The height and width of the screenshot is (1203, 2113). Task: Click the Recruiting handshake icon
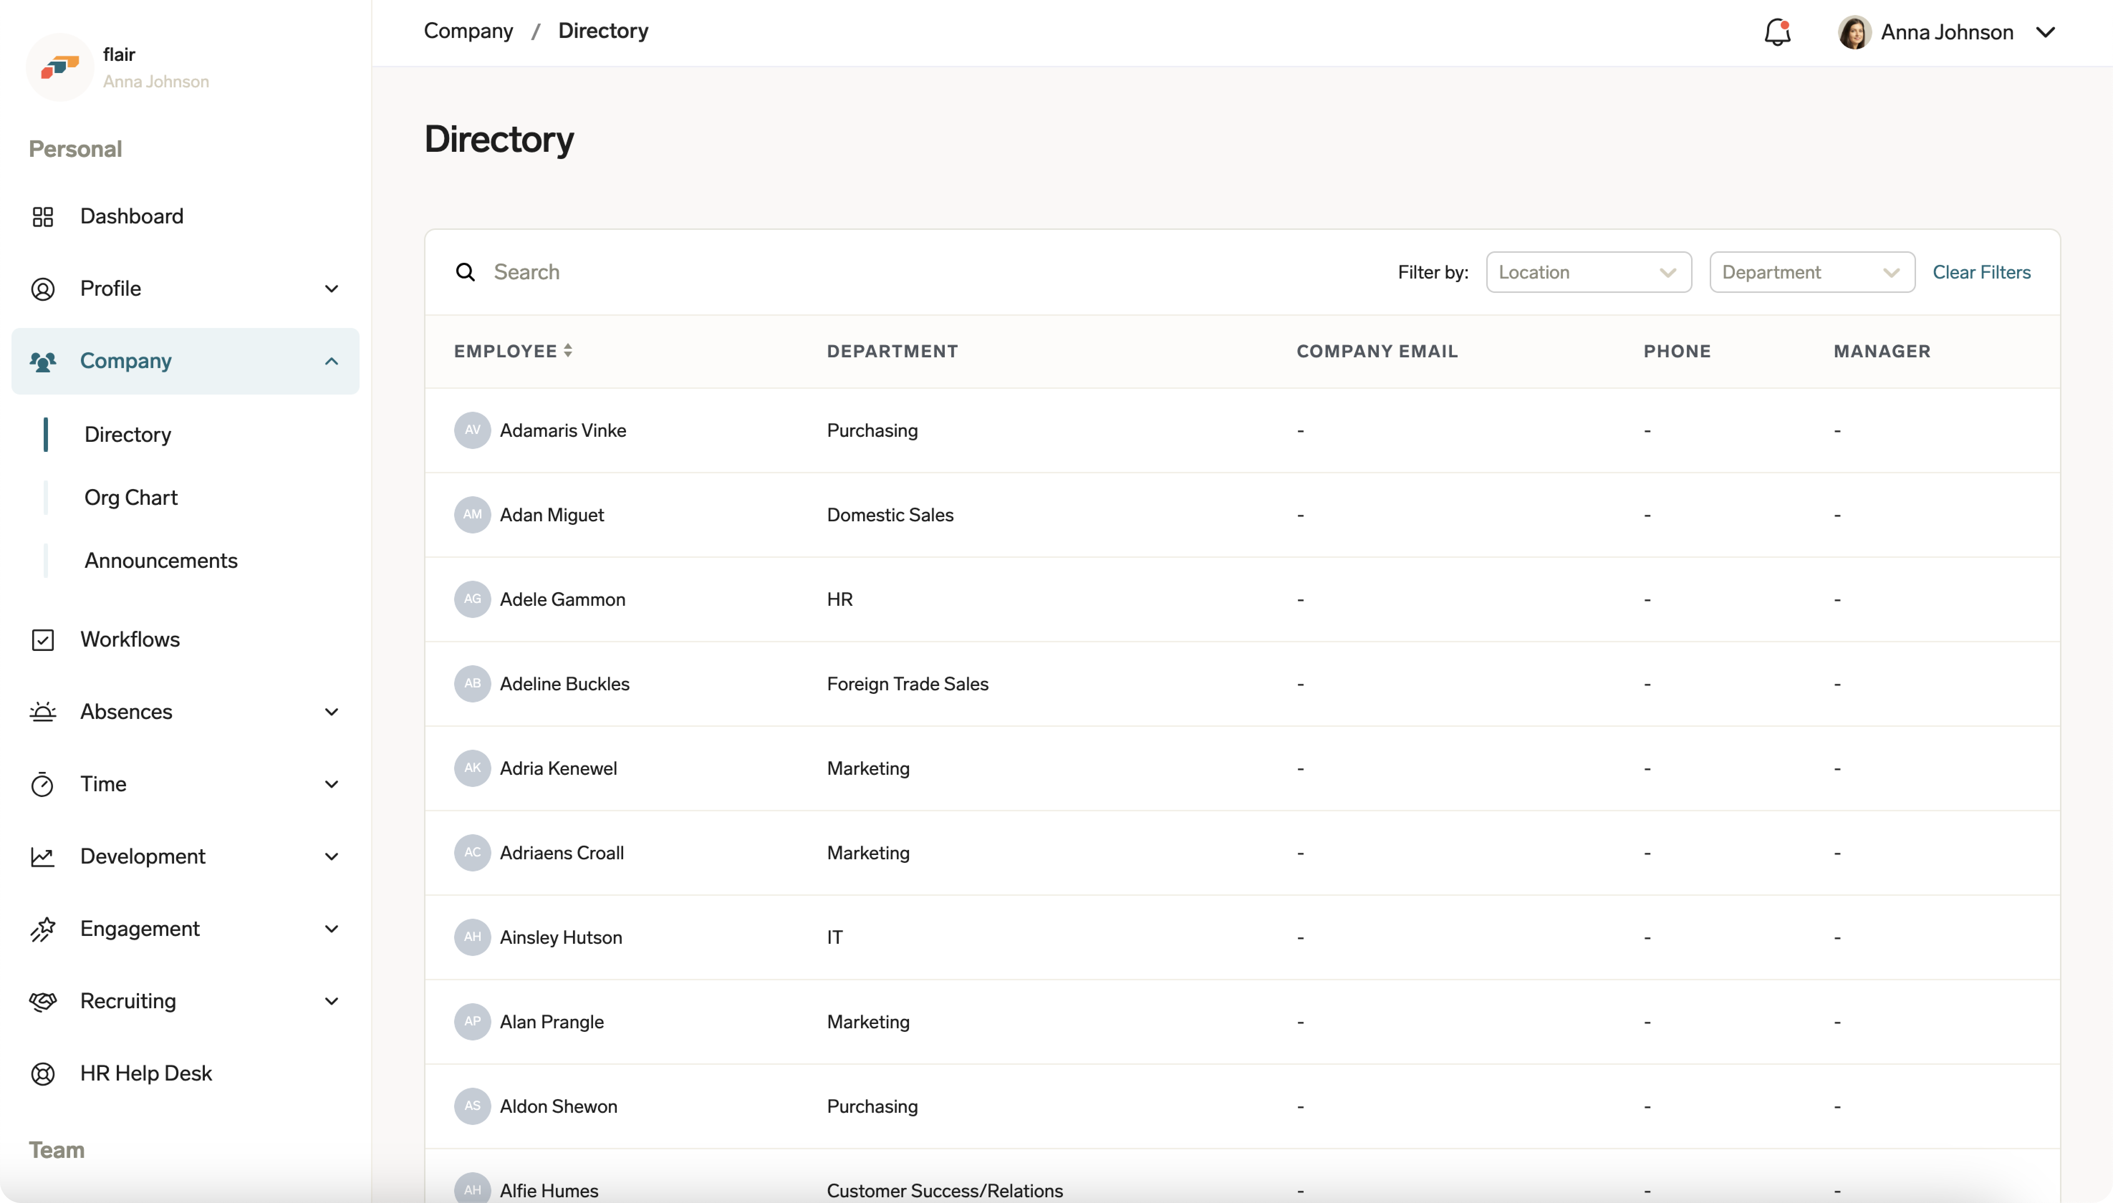click(x=44, y=1001)
